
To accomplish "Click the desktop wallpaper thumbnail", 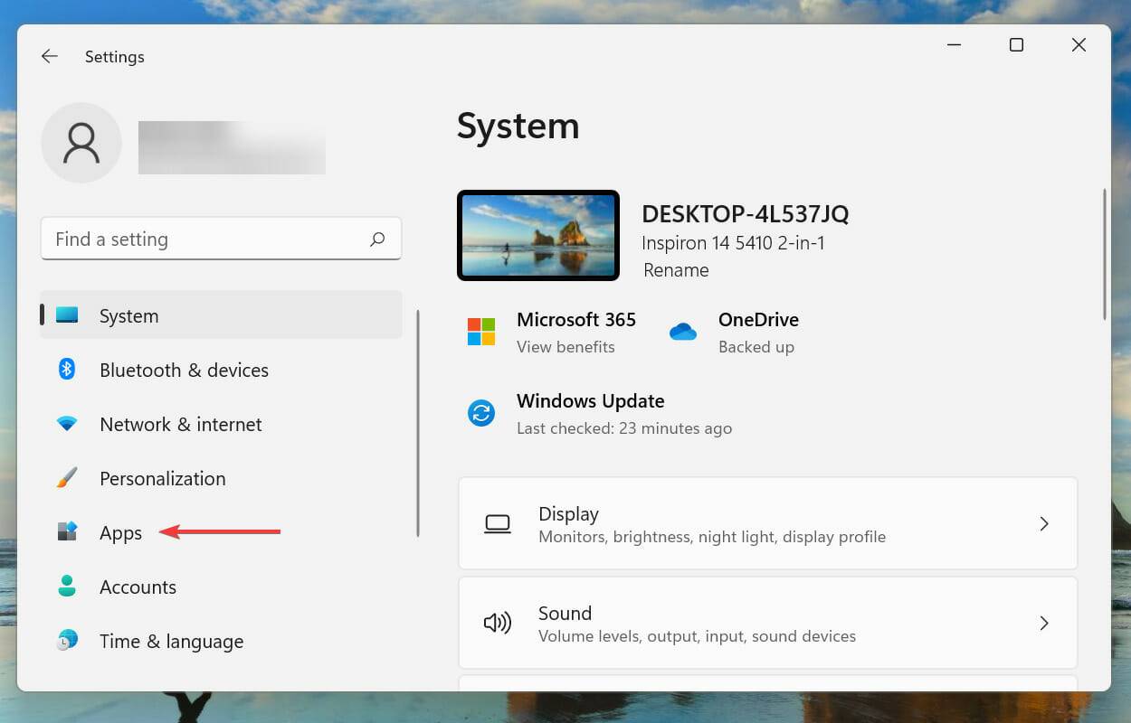I will coord(538,235).
